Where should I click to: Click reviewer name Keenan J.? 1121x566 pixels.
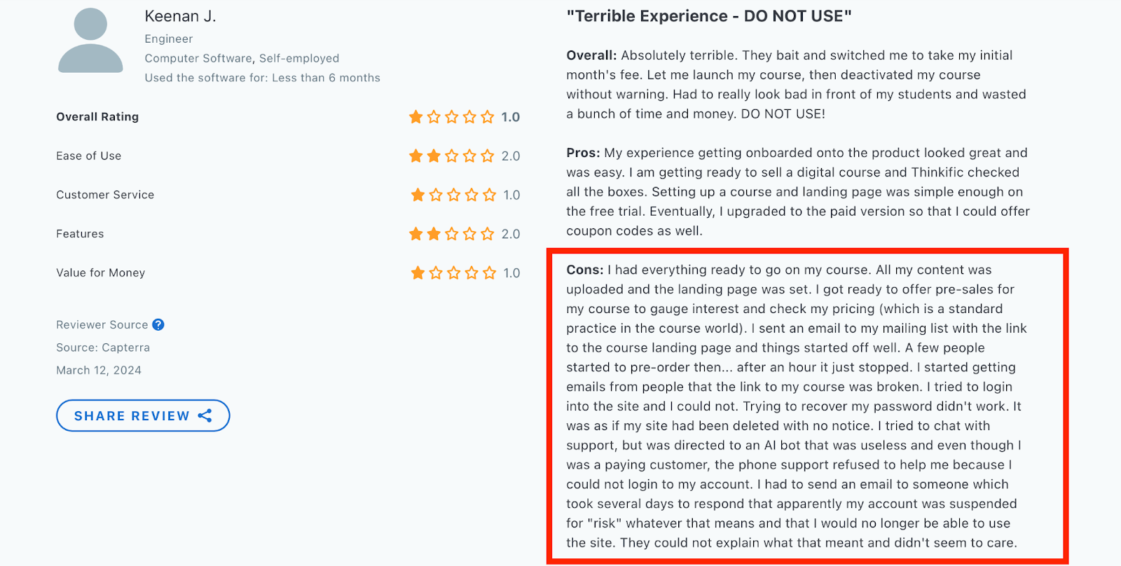(x=181, y=15)
